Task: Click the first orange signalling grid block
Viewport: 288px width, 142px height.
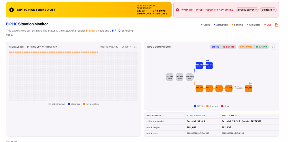Action: [x=10, y=52]
